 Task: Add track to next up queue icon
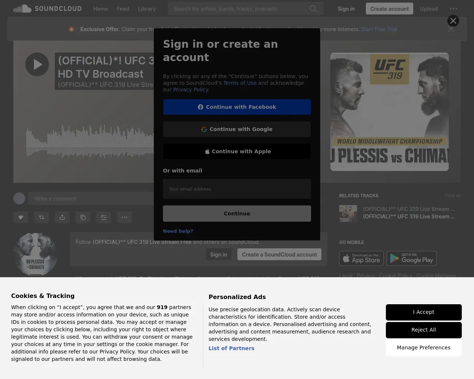(104, 217)
